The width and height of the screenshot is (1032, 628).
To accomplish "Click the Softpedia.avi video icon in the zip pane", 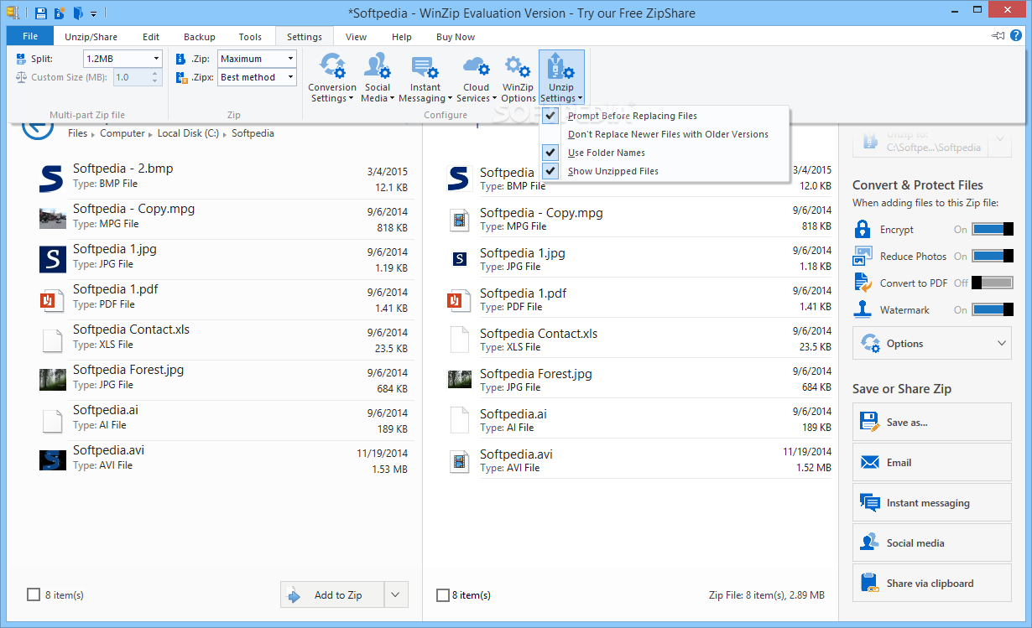I will [x=459, y=460].
